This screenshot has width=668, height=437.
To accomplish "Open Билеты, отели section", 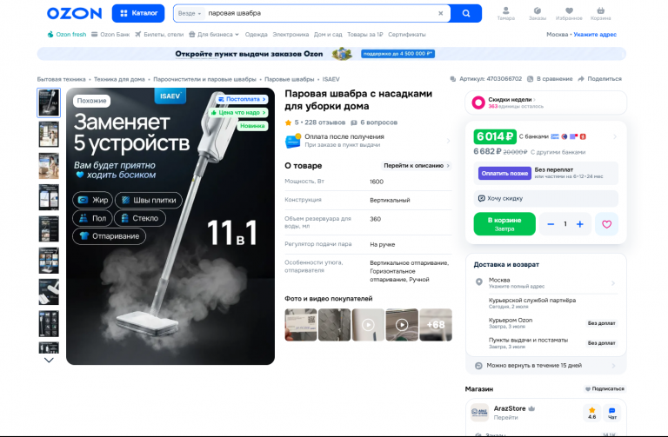I will click(x=159, y=35).
